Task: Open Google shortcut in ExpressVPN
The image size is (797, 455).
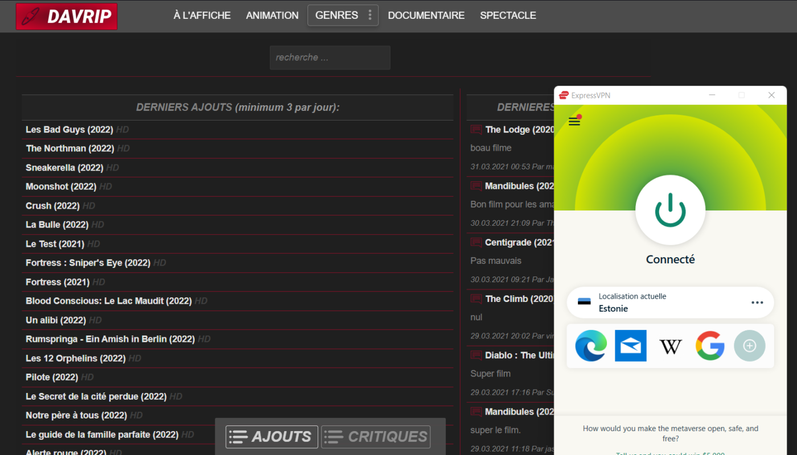Action: (x=710, y=346)
